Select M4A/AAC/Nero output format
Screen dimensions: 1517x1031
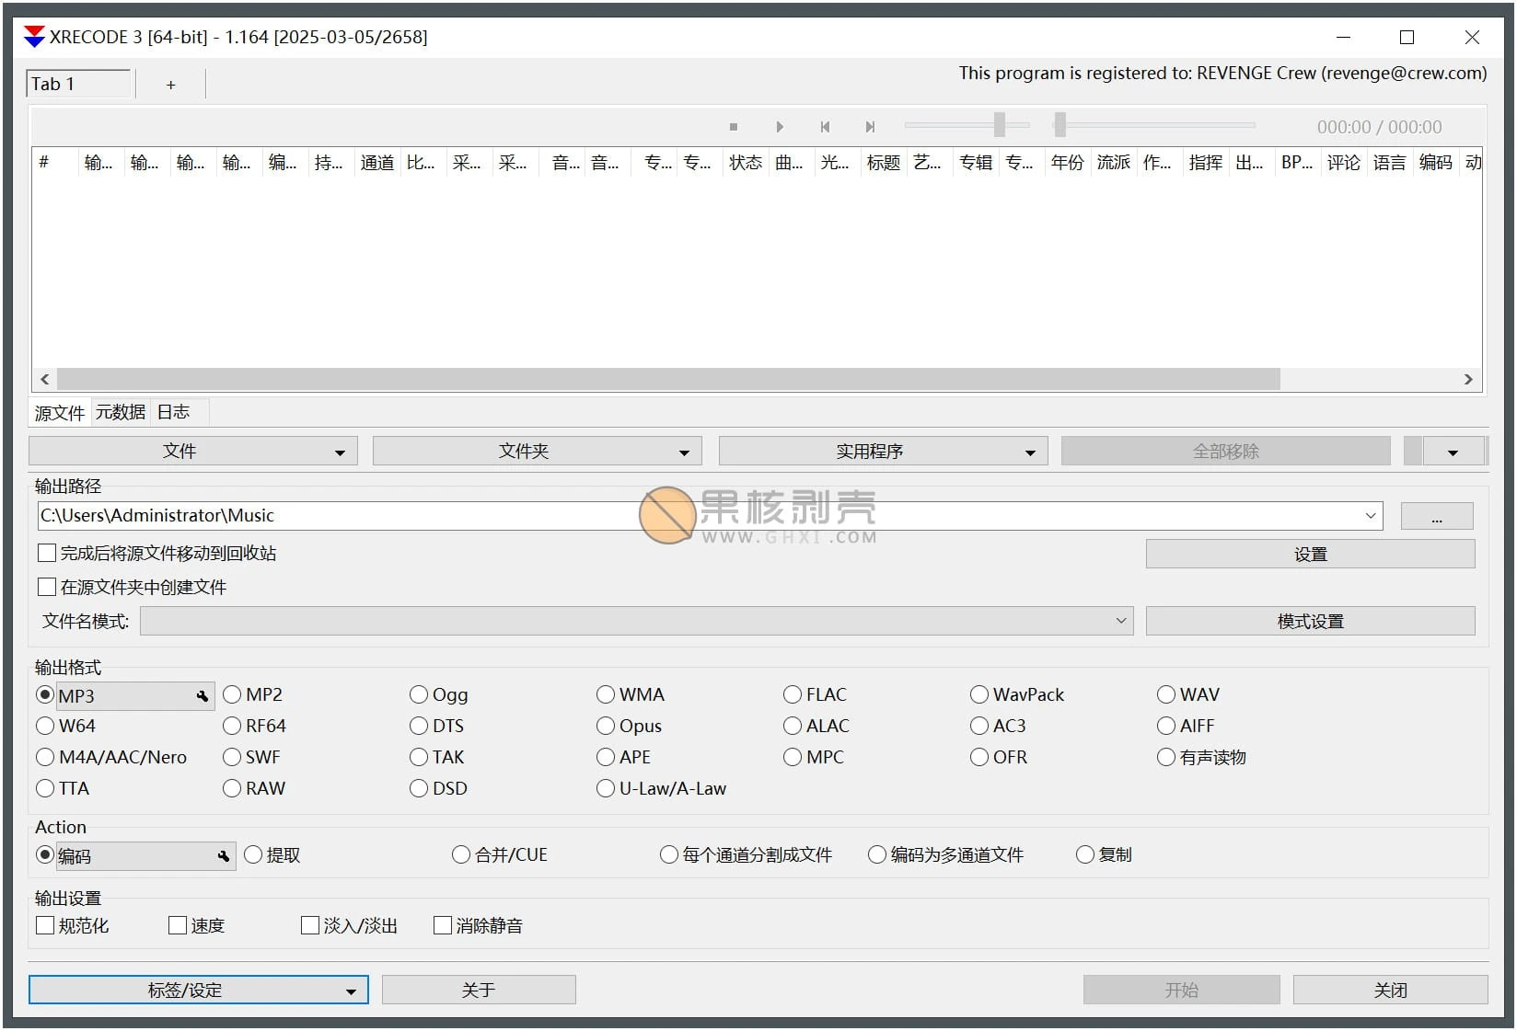tap(111, 757)
